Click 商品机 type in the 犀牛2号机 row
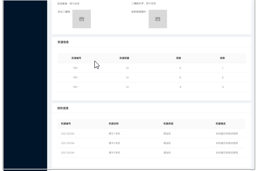The width and height of the screenshot is (256, 171). coord(167,143)
